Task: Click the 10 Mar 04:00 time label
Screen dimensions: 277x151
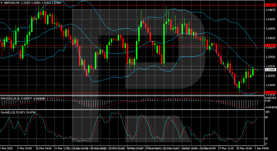Action: pos(43,148)
